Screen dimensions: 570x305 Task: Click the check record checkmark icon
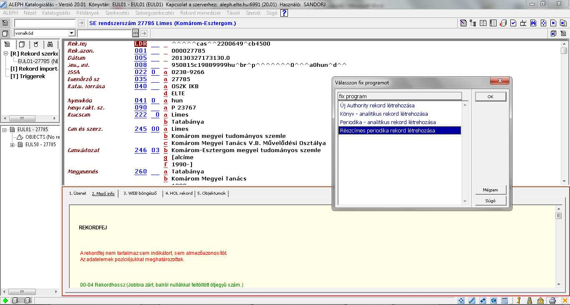click(x=513, y=23)
